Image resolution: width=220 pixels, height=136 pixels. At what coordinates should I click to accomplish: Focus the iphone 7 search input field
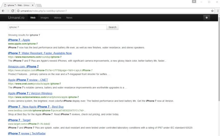tap(57, 27)
